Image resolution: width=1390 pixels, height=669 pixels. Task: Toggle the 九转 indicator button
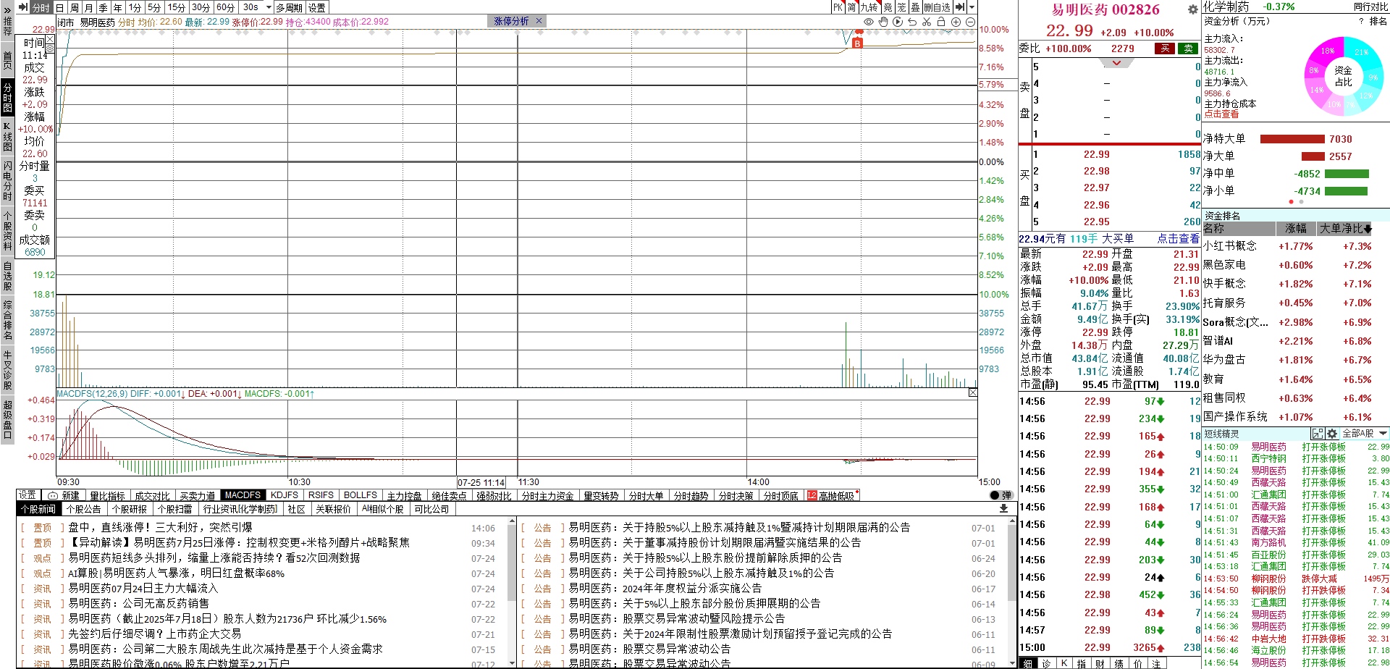(x=869, y=7)
